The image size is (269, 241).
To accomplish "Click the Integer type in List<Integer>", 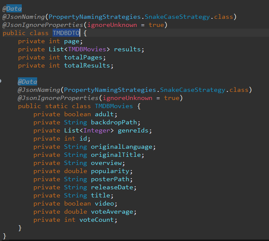I will coord(97,131).
